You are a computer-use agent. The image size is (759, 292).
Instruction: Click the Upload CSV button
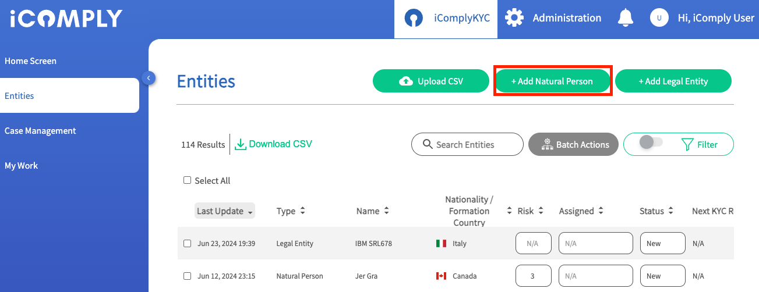431,81
